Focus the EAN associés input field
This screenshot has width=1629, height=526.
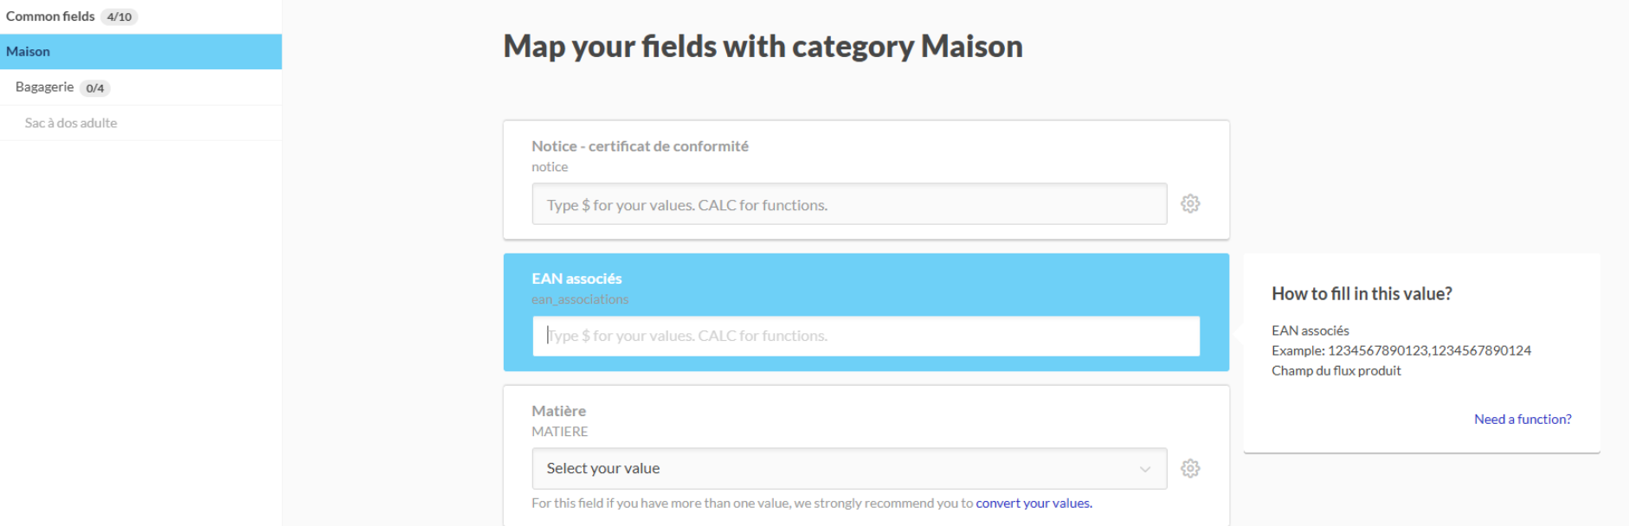click(x=866, y=336)
